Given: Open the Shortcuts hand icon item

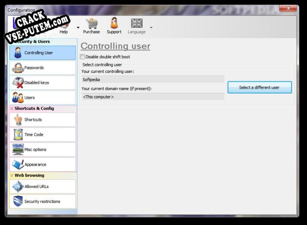Looking at the screenshot, I should tap(43, 120).
